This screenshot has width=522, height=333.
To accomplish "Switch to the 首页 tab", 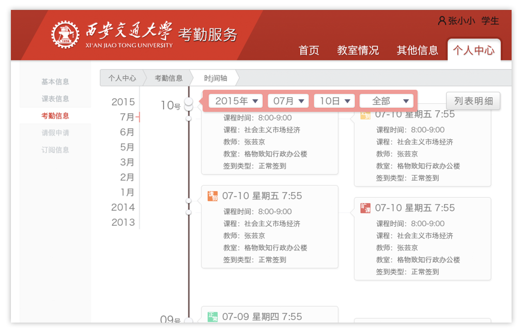I will tap(308, 50).
